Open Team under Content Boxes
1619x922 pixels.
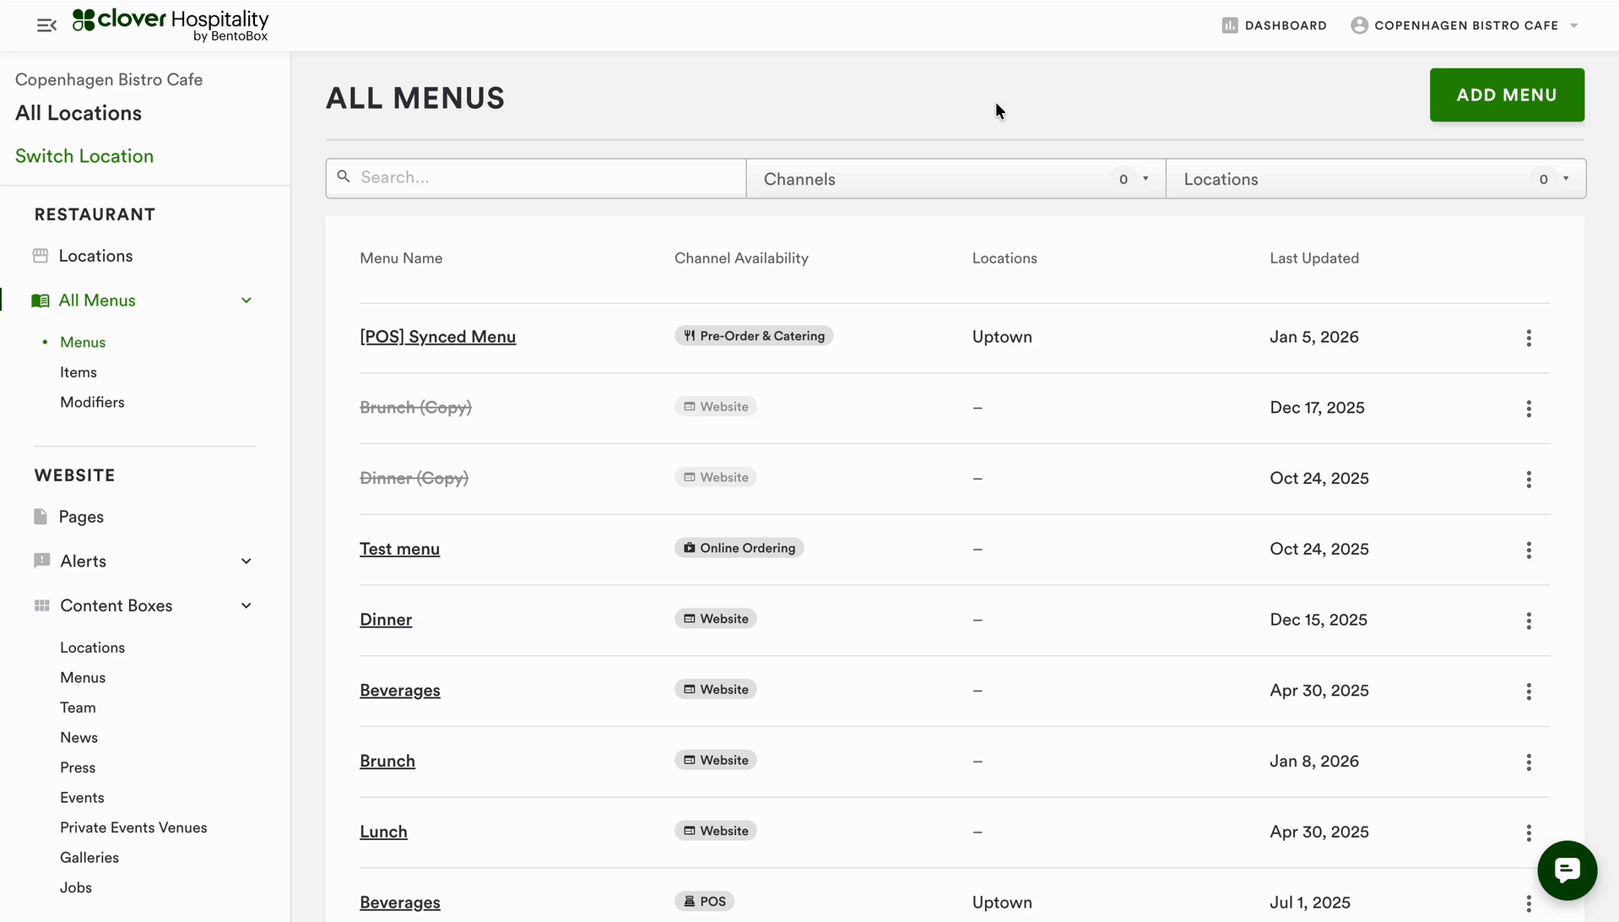click(78, 708)
